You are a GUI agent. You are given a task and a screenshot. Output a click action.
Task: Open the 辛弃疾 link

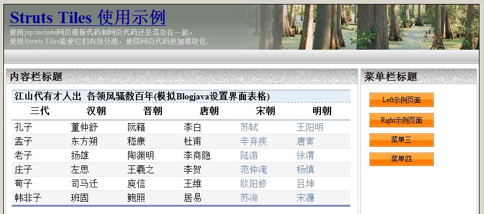[253, 141]
